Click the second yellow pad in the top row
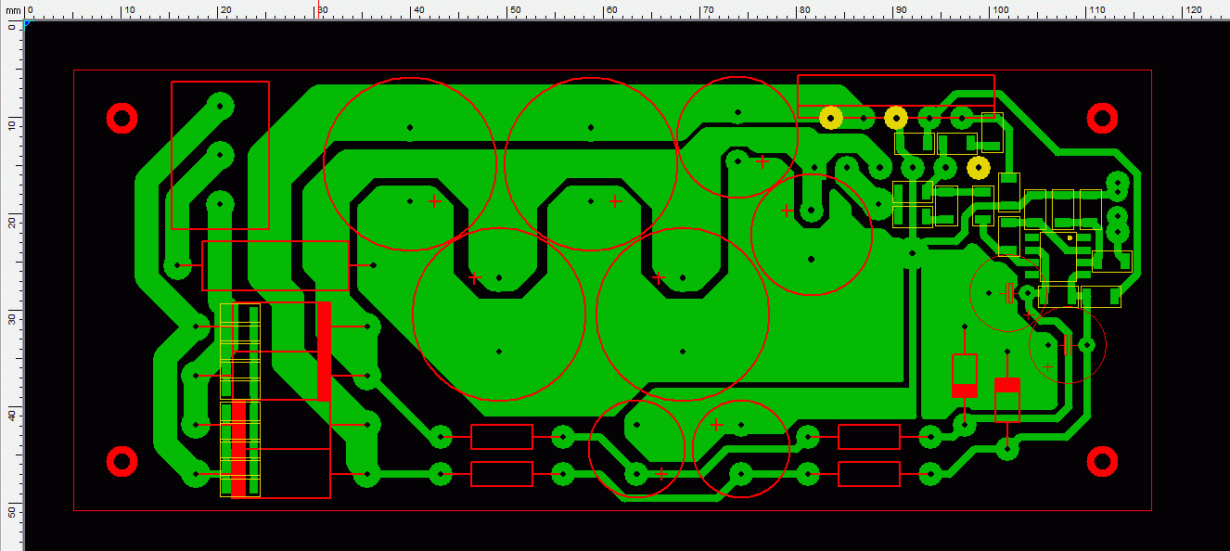 tap(895, 118)
